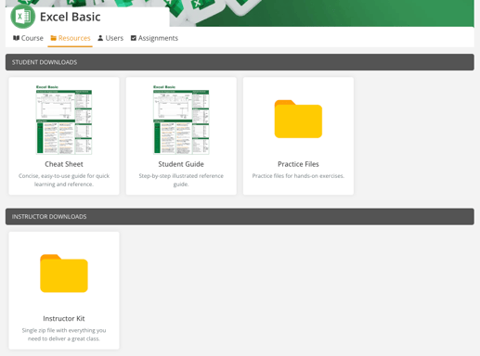
Task: Click the Instructor Kit title
Action: [64, 319]
